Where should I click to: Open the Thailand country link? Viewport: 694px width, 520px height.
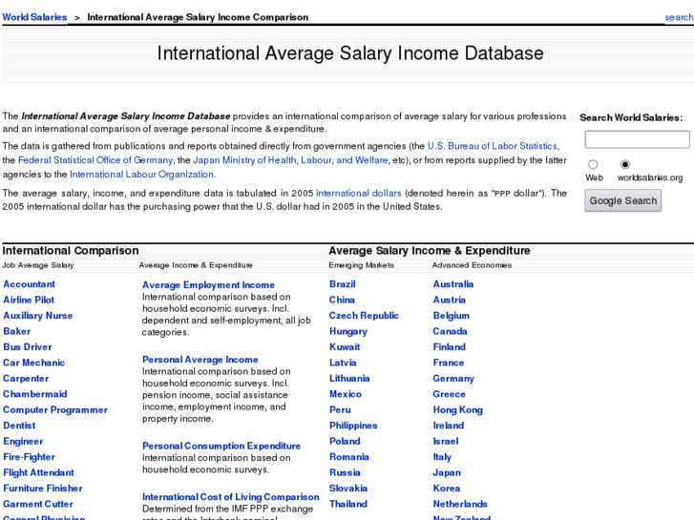pos(348,505)
